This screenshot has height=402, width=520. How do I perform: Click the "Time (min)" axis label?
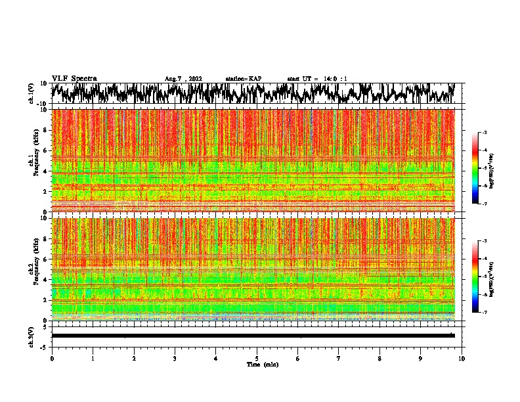263,365
